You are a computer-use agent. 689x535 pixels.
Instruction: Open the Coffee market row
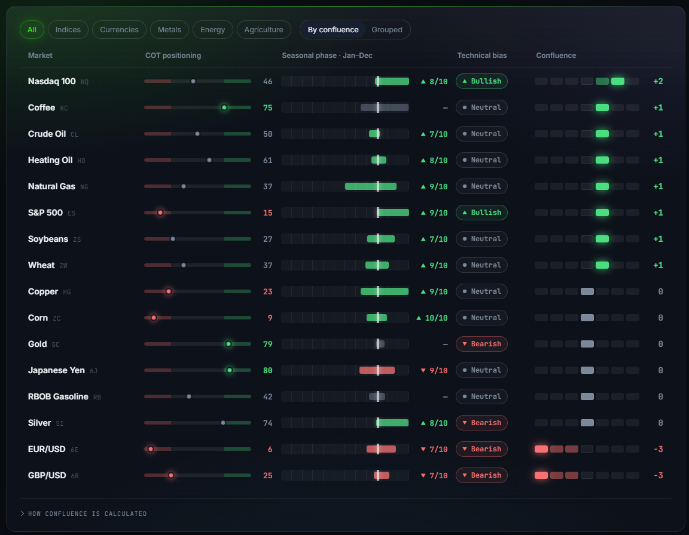point(345,107)
